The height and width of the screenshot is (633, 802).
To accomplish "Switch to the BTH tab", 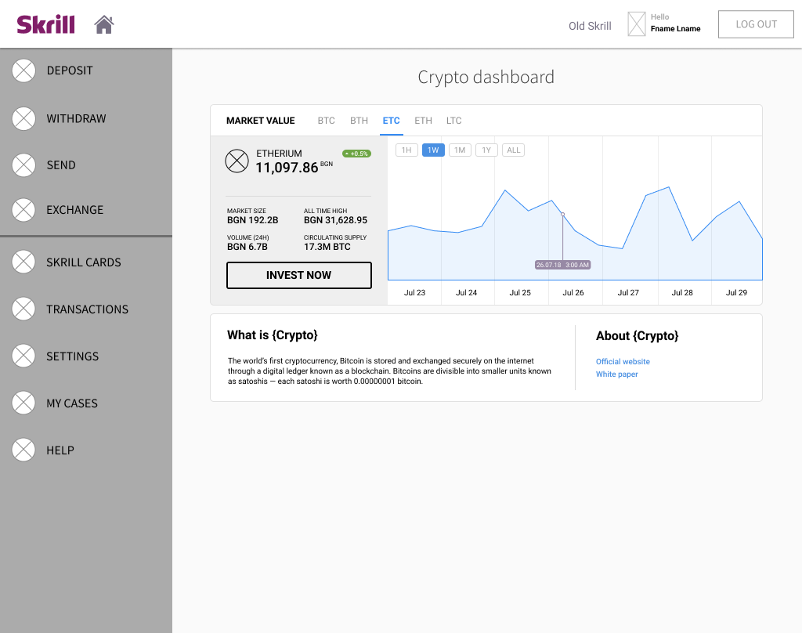I will coord(359,121).
